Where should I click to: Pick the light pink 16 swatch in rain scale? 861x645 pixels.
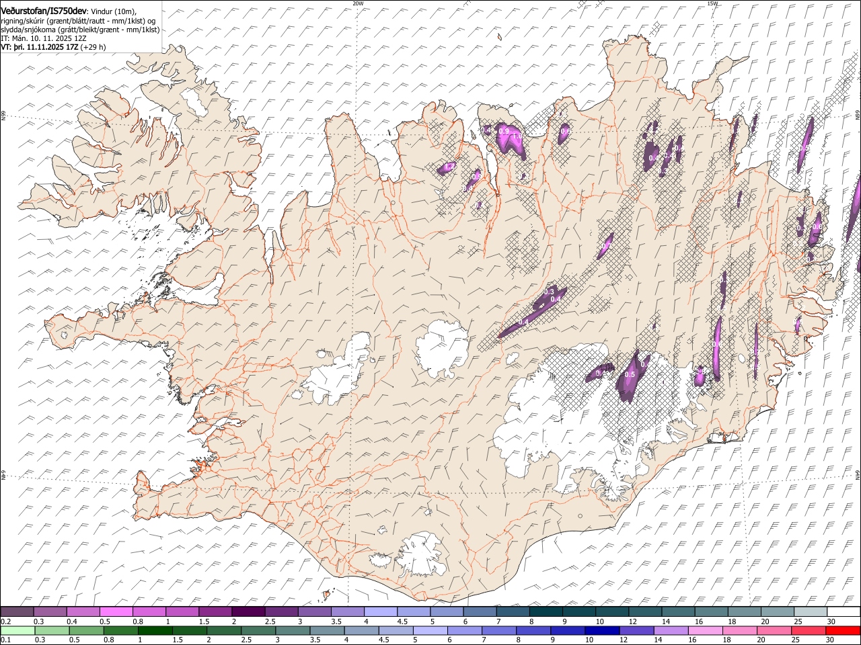pyautogui.click(x=705, y=630)
